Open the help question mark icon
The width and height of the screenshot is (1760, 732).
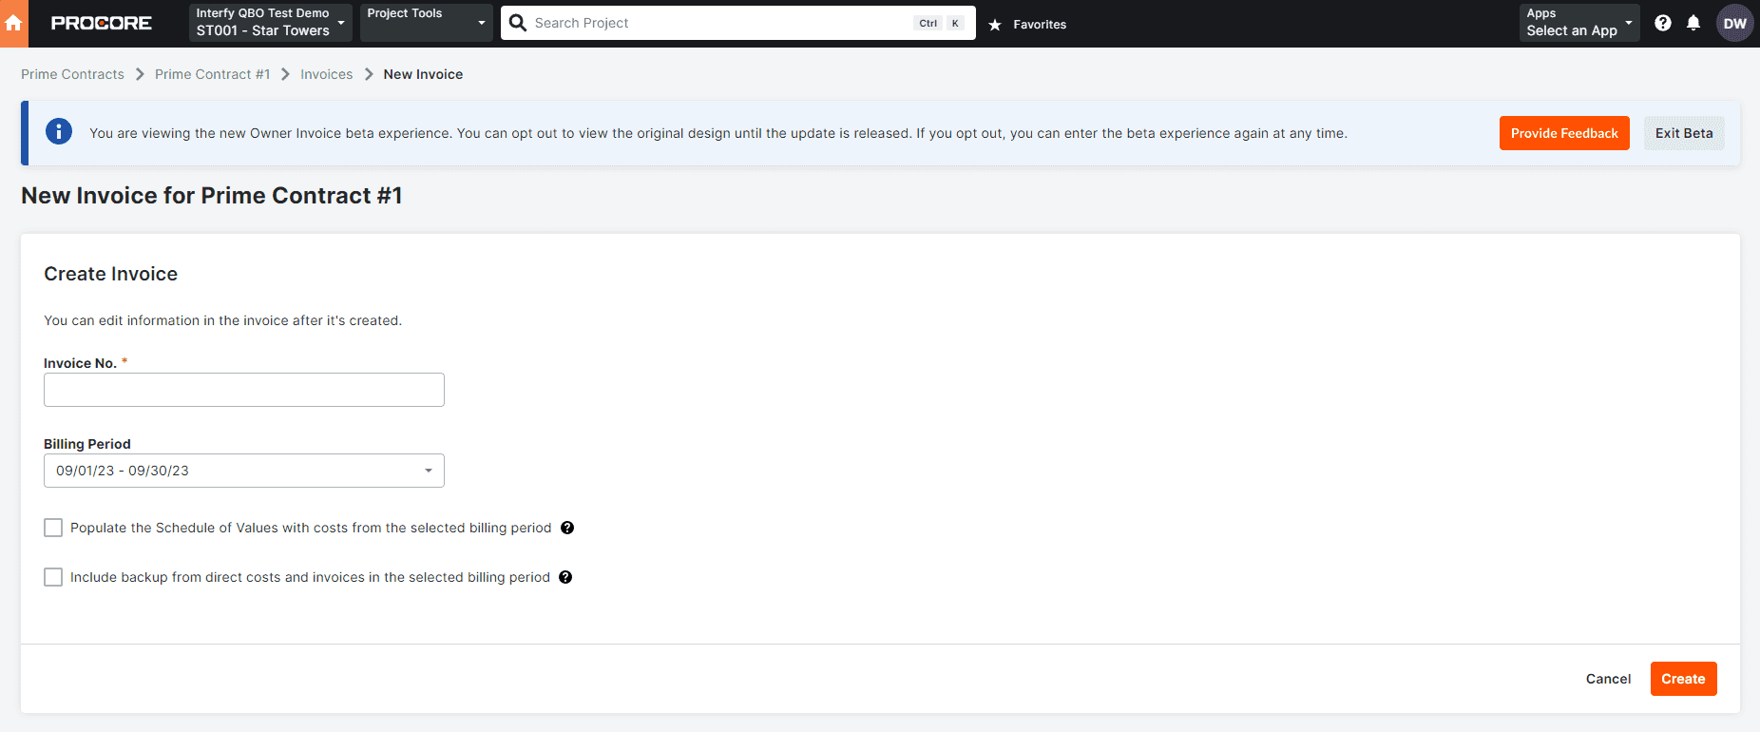[x=1662, y=24]
